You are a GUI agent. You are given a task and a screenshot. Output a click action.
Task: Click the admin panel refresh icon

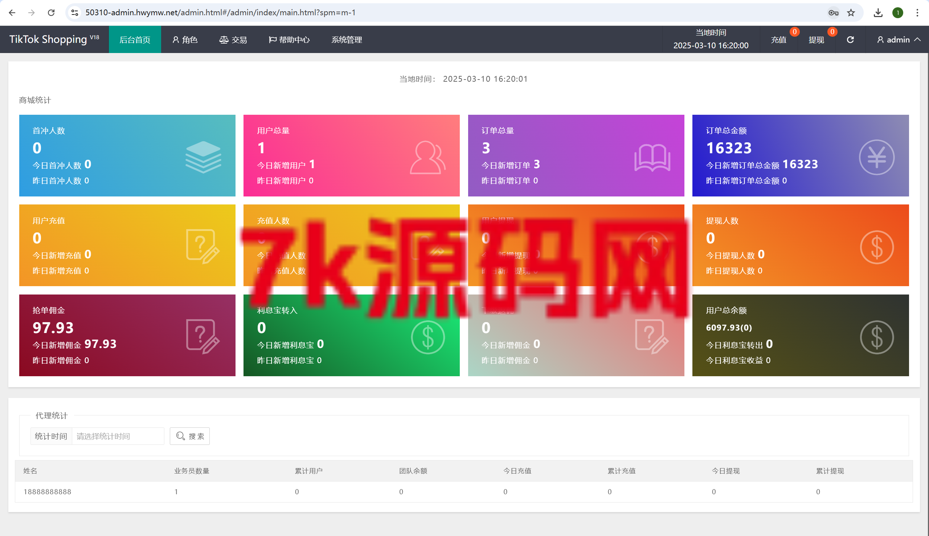click(850, 40)
